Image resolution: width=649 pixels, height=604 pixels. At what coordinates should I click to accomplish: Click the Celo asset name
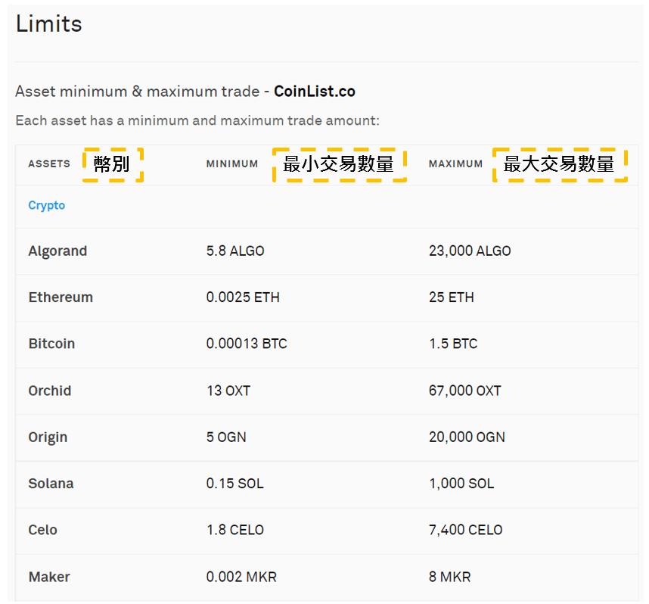point(43,530)
